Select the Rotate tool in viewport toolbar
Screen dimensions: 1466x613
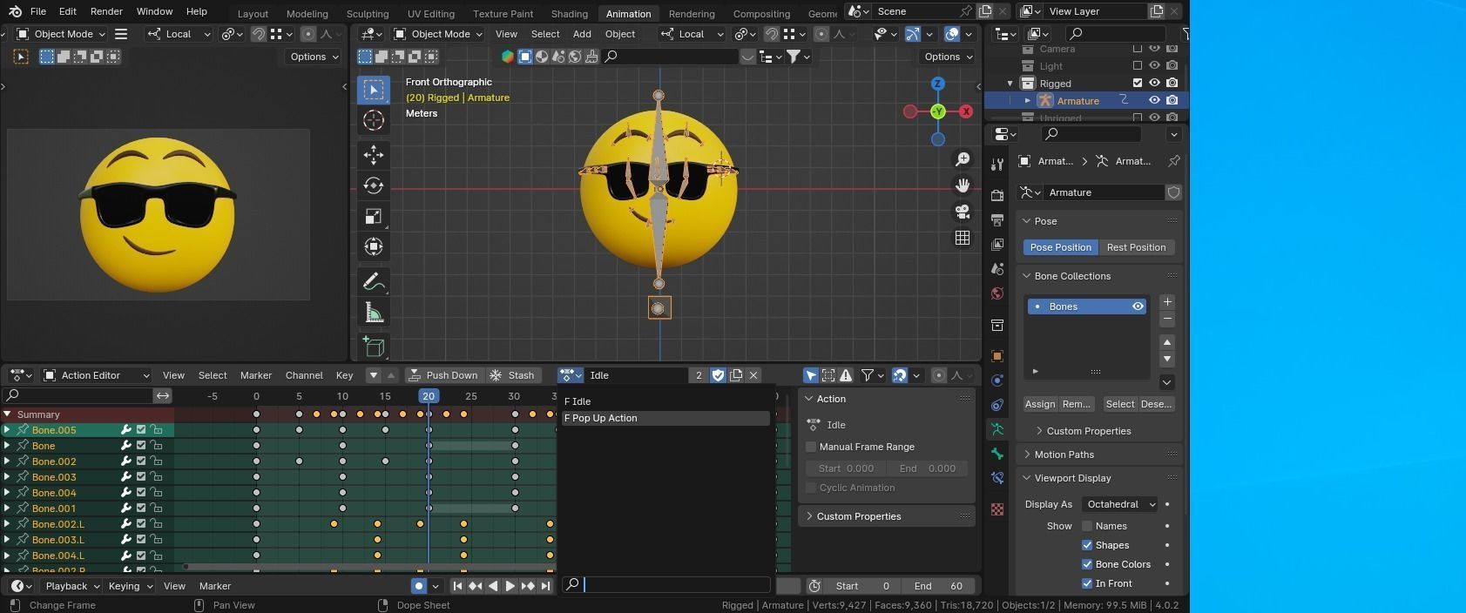374,185
